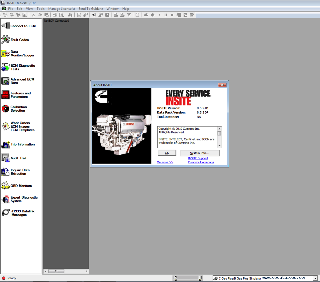Launch Data Monitor/Logger

18,53
